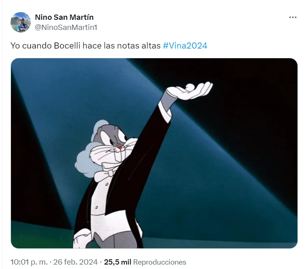This screenshot has height=269, width=306.
Task: View the Bugs Bunny conductor image
Action: click(154, 153)
